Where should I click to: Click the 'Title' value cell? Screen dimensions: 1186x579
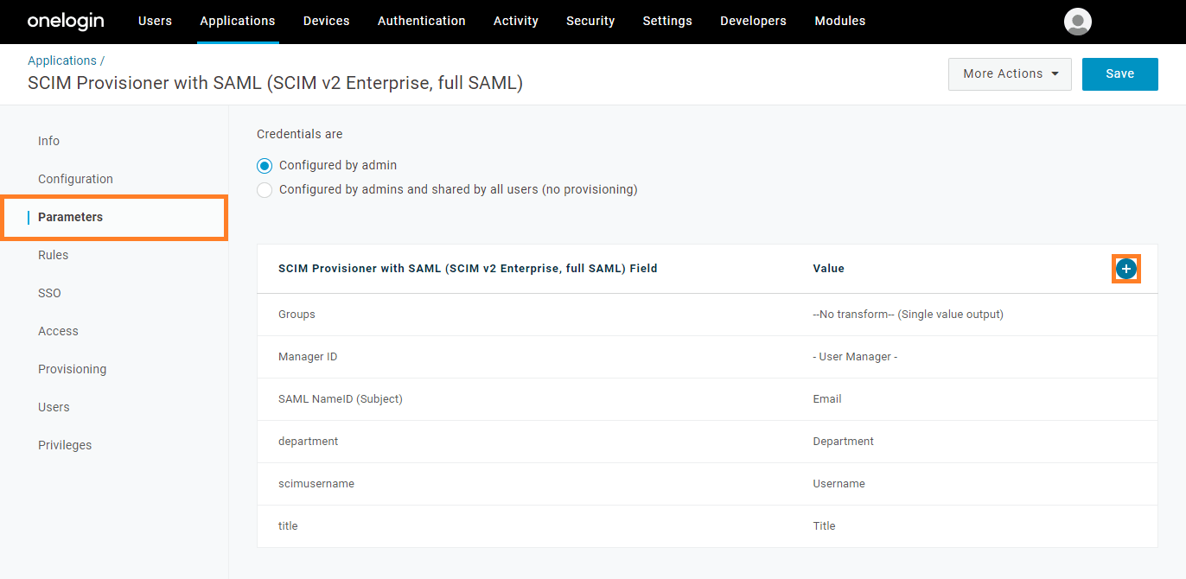pos(824,526)
